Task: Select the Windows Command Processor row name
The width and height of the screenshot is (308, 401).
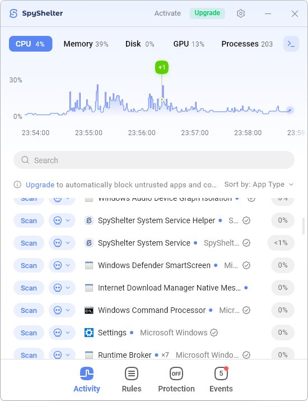Action: tap(152, 310)
